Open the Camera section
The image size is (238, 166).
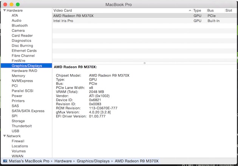tap(18, 31)
